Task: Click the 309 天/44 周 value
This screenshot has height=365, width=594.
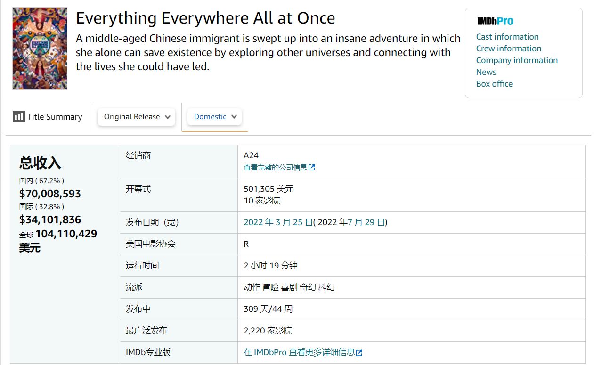Action: pos(268,309)
